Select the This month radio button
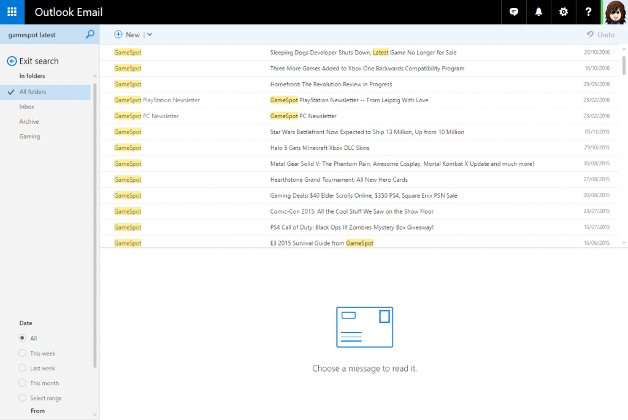Viewport: 628px width, 420px height. coord(23,383)
